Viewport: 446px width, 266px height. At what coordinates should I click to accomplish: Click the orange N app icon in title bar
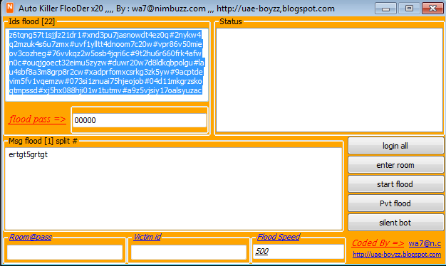10,8
